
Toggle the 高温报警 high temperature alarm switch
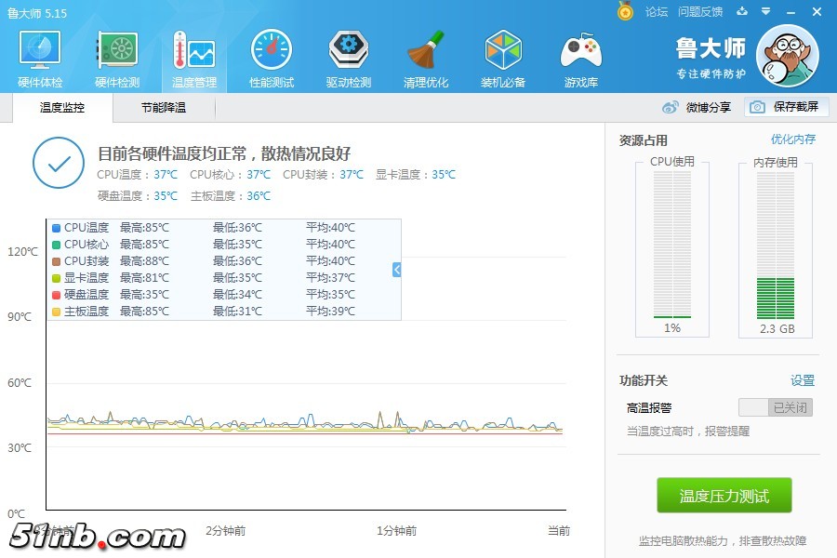[x=775, y=407]
